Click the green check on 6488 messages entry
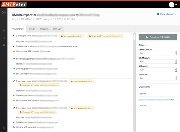 coord(14,59)
